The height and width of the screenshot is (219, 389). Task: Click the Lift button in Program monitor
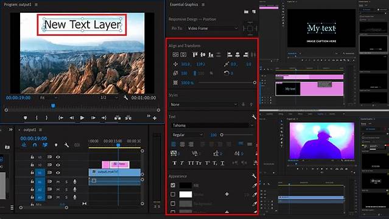(x=117, y=118)
